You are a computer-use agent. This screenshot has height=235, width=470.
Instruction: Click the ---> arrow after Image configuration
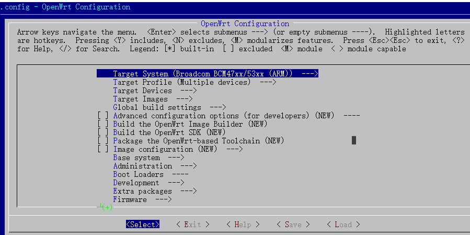click(234, 149)
